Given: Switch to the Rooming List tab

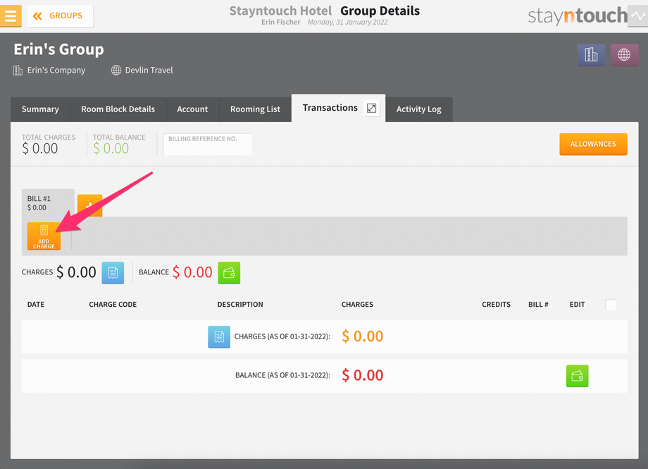Looking at the screenshot, I should pyautogui.click(x=256, y=109).
